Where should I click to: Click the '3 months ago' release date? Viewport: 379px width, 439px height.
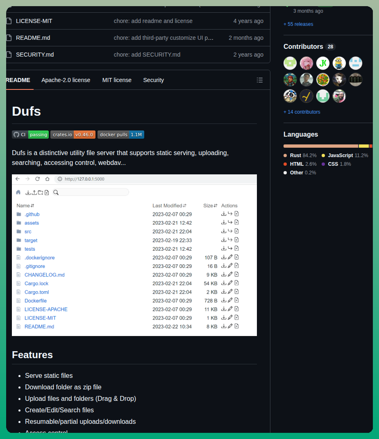308,11
